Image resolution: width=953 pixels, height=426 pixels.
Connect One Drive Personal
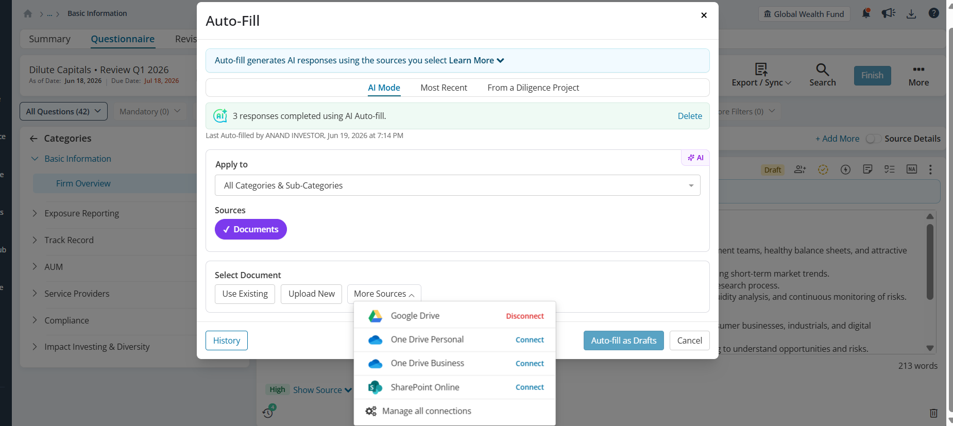(x=530, y=340)
